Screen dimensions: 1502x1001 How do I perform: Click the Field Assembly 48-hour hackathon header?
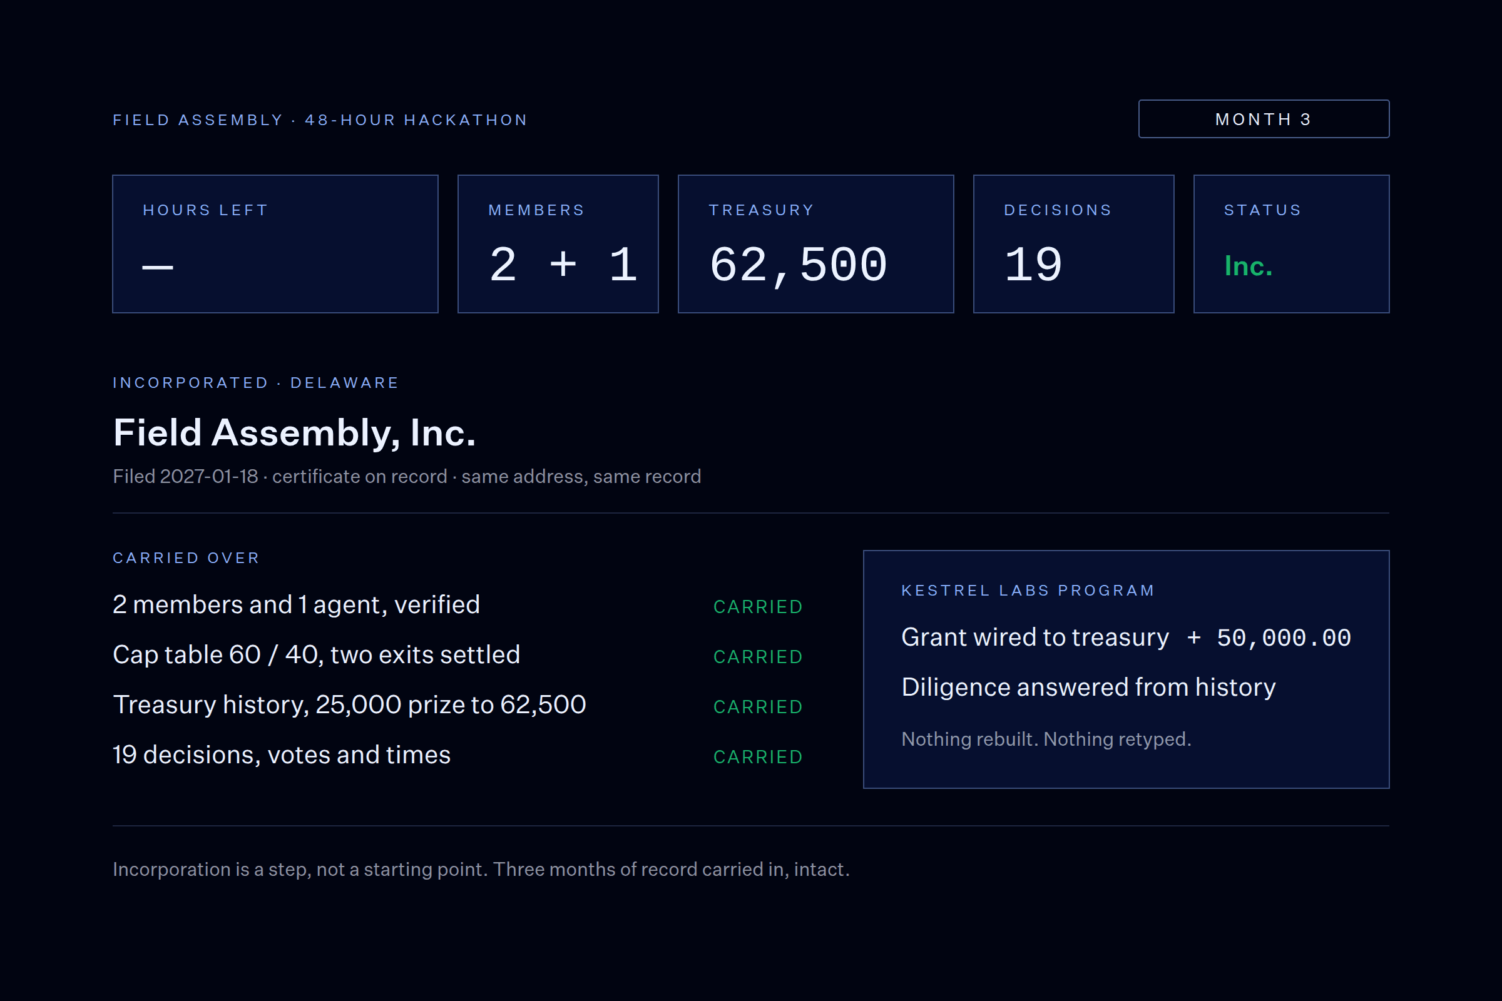point(320,120)
